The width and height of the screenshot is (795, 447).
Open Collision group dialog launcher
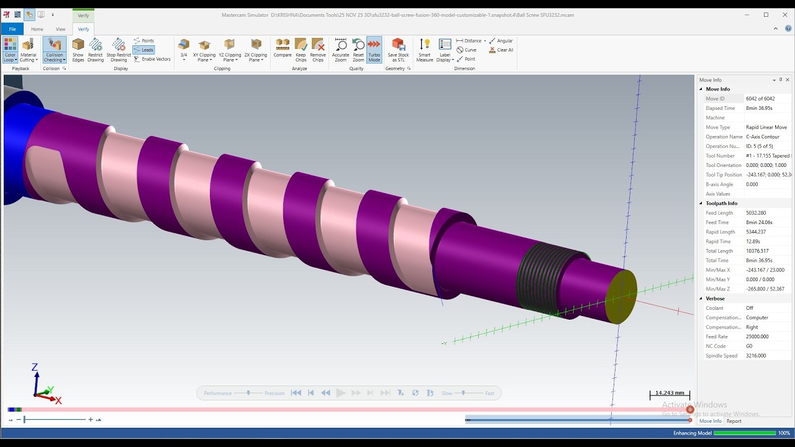(x=64, y=69)
